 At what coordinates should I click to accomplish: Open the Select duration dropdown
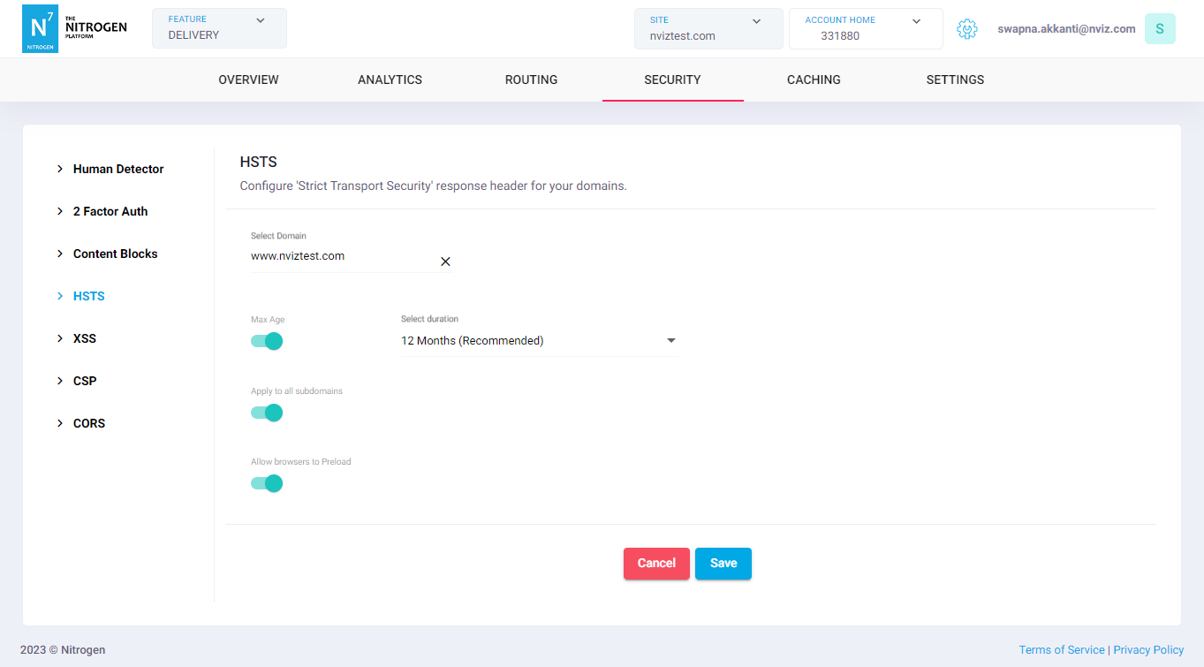[538, 341]
